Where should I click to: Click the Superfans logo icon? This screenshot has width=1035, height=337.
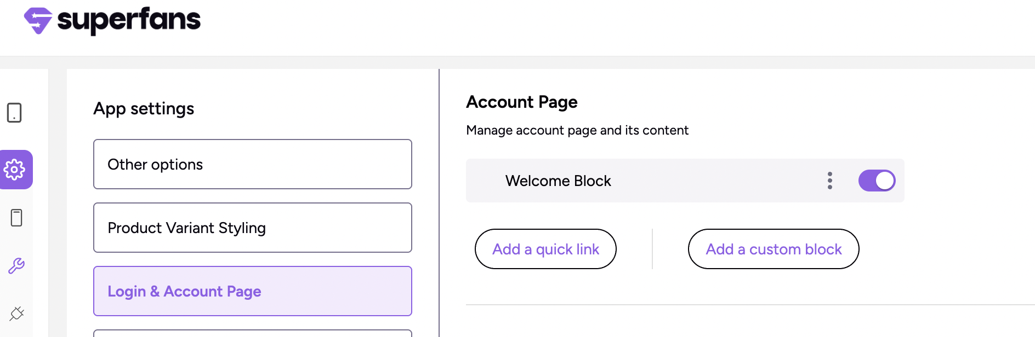[x=38, y=21]
